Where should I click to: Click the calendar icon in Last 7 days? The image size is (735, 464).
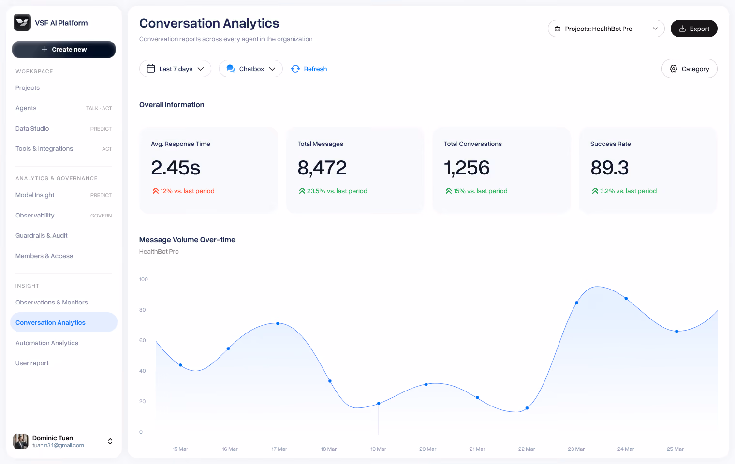[x=151, y=69]
